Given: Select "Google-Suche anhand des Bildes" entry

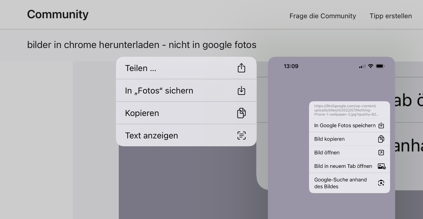Looking at the screenshot, I should (341, 183).
